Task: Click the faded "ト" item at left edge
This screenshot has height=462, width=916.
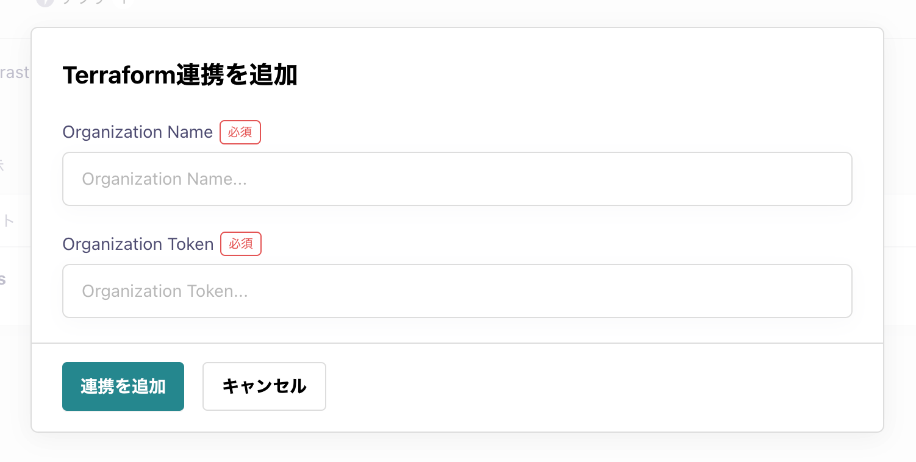Action: [x=7, y=221]
